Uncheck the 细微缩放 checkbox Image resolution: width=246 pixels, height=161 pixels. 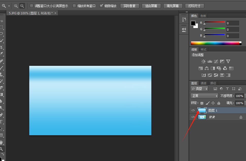[101, 6]
